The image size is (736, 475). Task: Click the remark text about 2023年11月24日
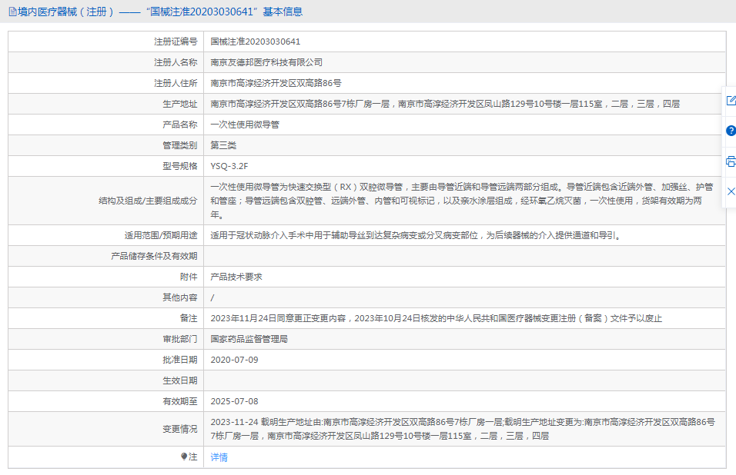[436, 318]
